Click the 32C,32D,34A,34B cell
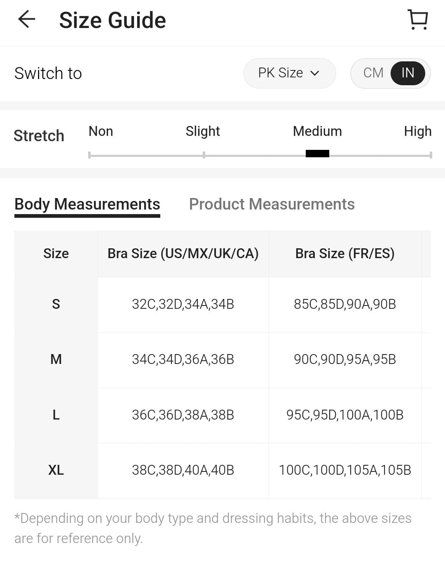Viewport: 445px width, 562px height. tap(183, 304)
